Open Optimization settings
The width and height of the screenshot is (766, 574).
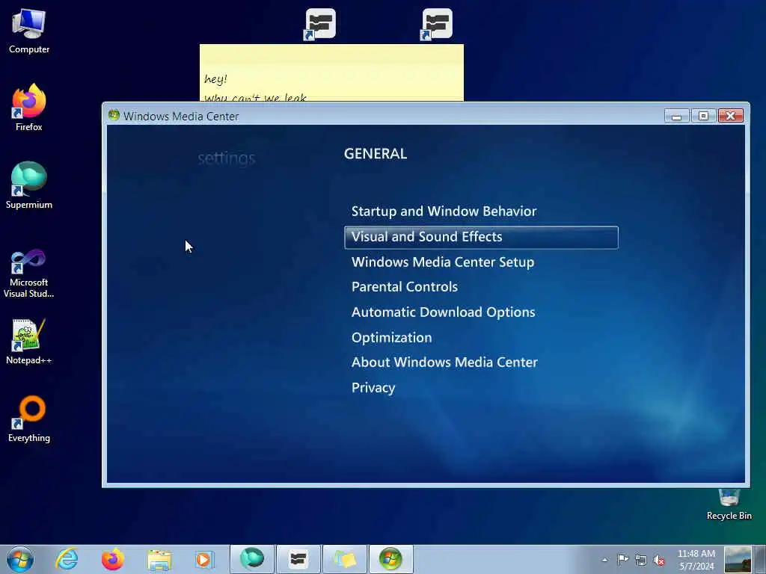click(x=391, y=338)
